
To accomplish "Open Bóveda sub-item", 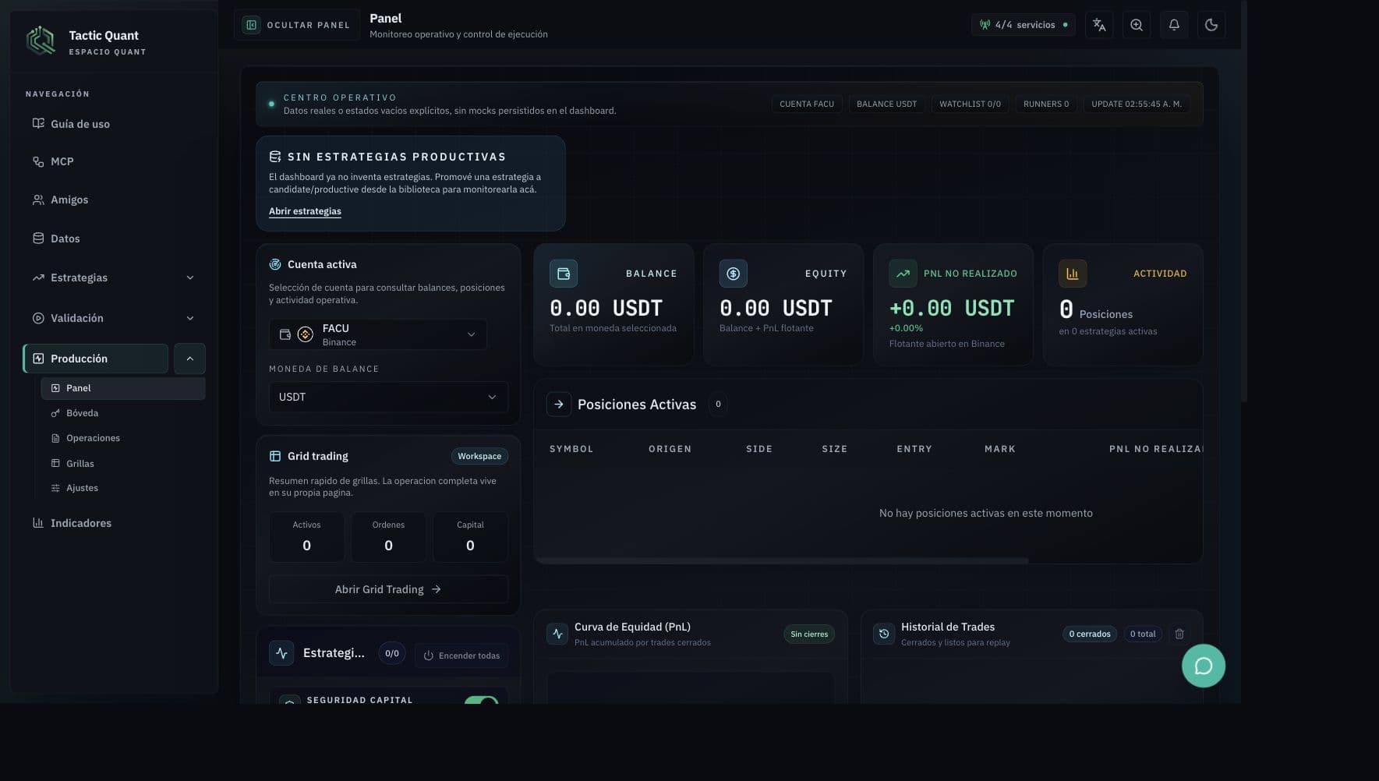I will (123, 413).
